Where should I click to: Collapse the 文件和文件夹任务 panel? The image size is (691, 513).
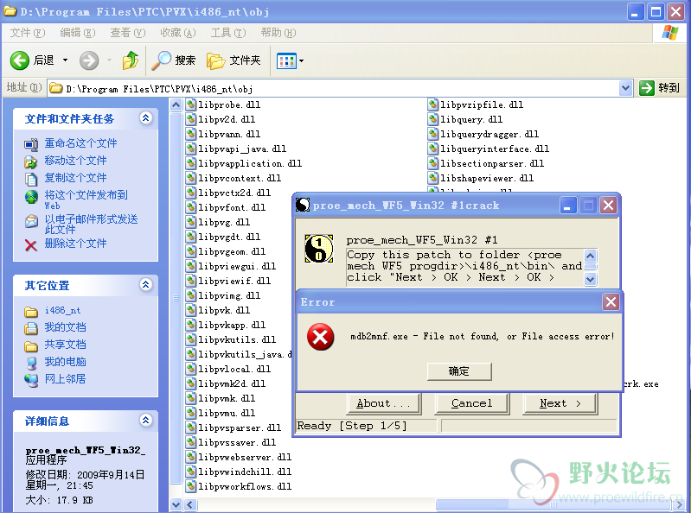146,118
